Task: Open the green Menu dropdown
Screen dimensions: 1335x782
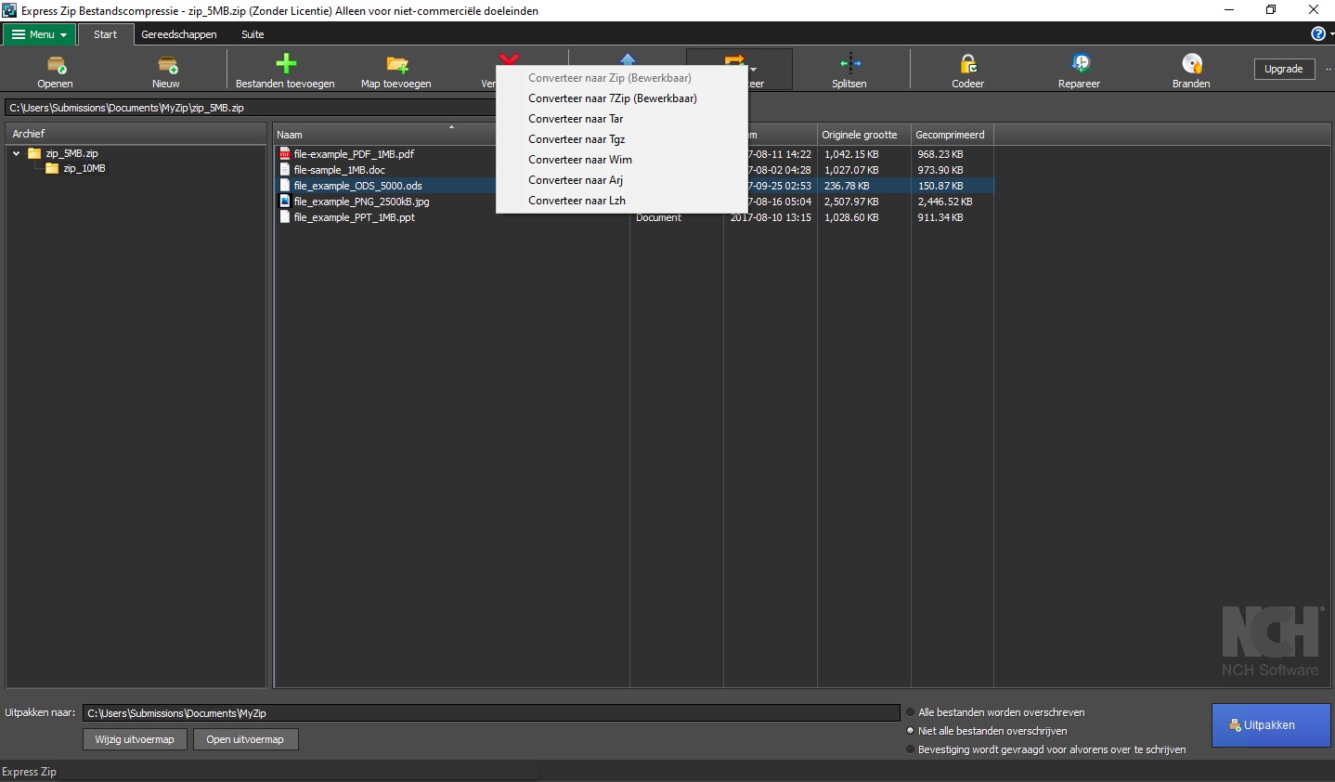Action: 39,34
